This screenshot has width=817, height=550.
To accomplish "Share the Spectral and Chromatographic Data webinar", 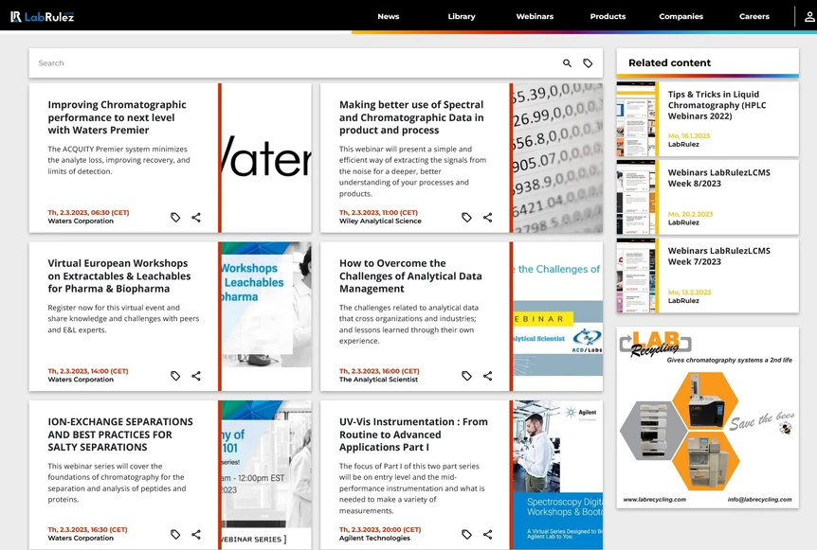I will click(487, 218).
